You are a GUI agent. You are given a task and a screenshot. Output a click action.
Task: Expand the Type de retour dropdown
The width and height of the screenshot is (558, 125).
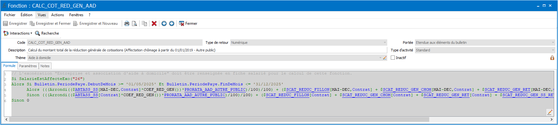pyautogui.click(x=385, y=43)
